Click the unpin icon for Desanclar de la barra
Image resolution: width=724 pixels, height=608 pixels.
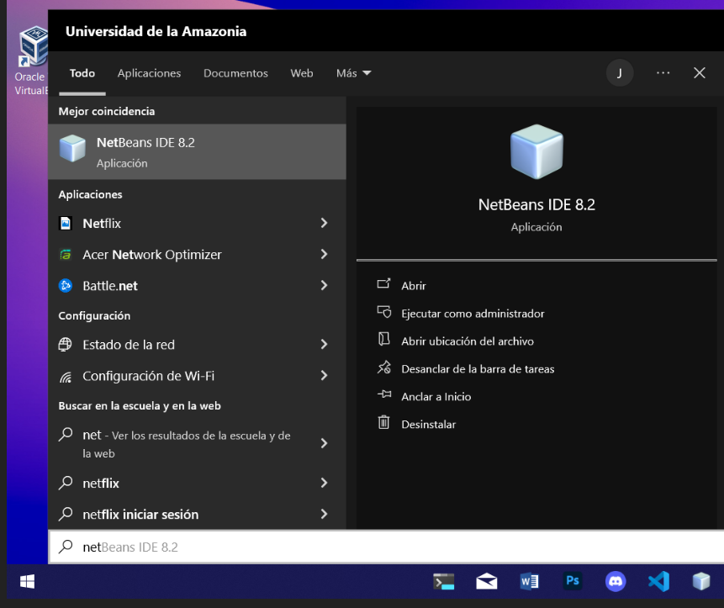pos(384,367)
